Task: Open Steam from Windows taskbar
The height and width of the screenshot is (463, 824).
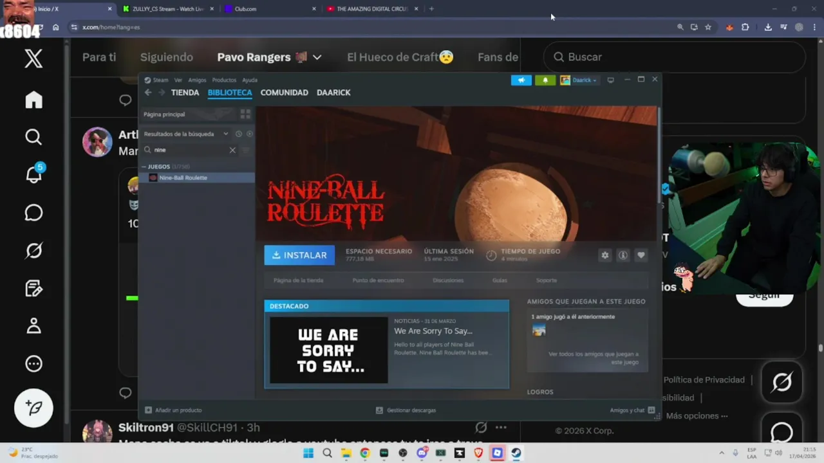Action: [516, 453]
